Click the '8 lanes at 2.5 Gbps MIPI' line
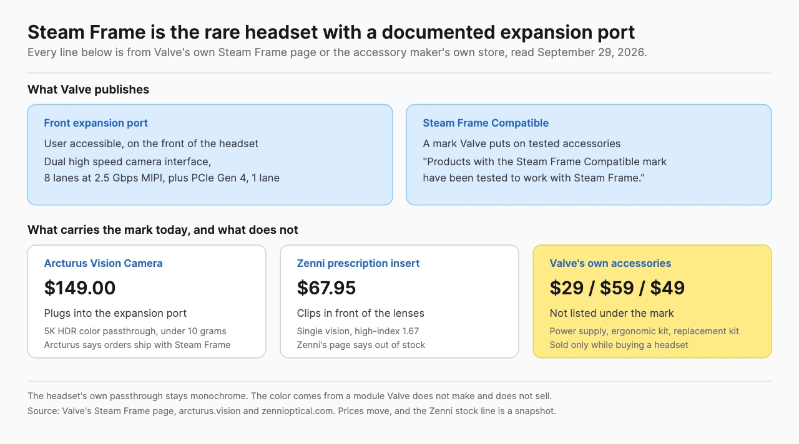The width and height of the screenshot is (799, 444). pyautogui.click(x=162, y=178)
